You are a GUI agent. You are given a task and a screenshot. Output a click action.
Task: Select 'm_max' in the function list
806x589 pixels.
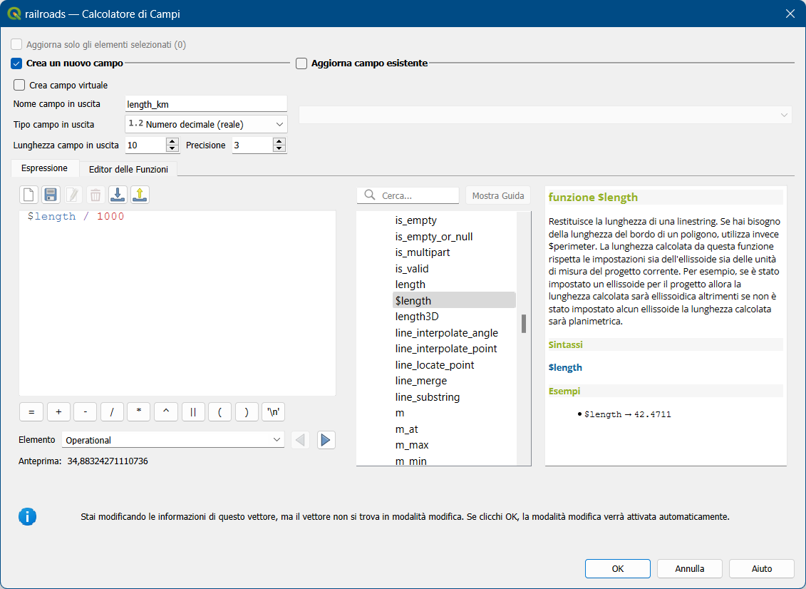(x=412, y=445)
